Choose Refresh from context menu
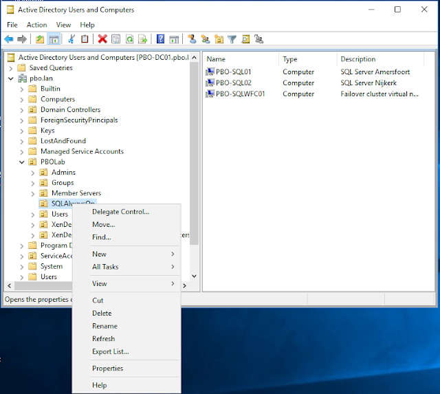 tap(126, 339)
